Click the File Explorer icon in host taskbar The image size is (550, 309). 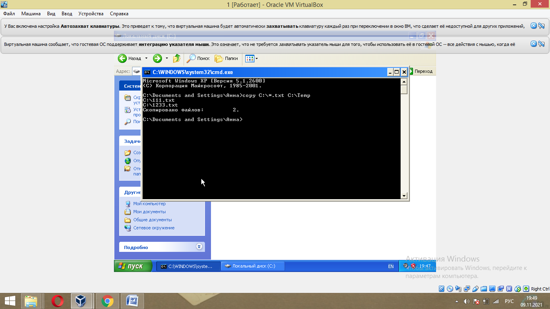[x=31, y=301]
